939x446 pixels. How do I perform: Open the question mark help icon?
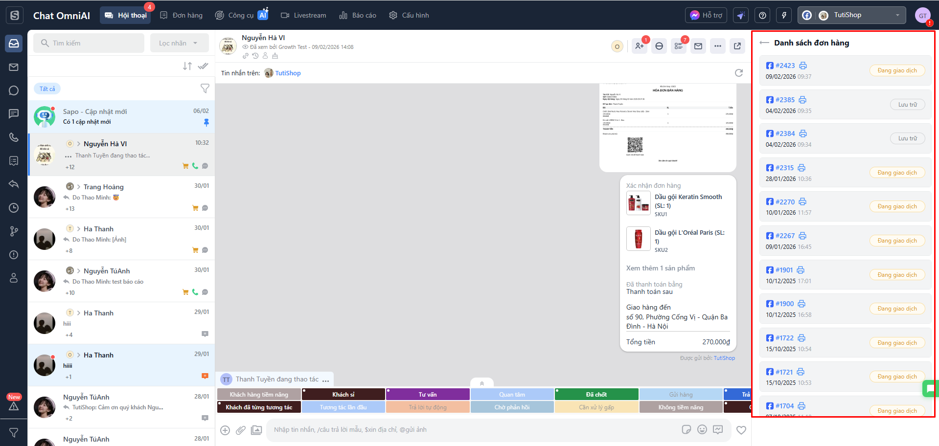tap(762, 16)
